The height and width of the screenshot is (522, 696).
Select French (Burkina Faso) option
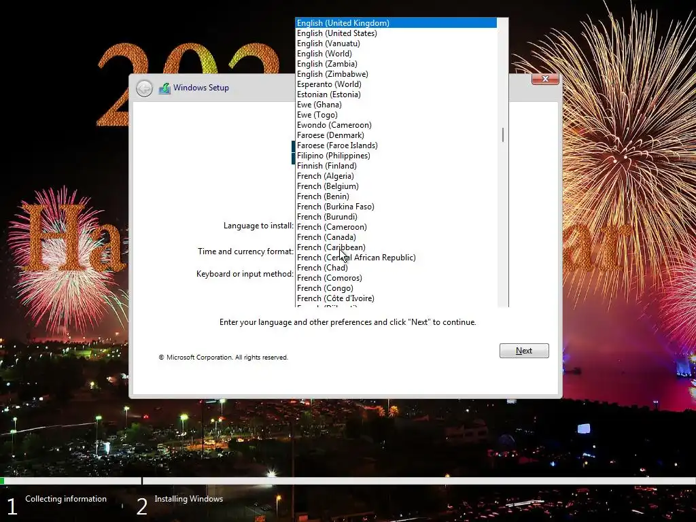(396, 207)
